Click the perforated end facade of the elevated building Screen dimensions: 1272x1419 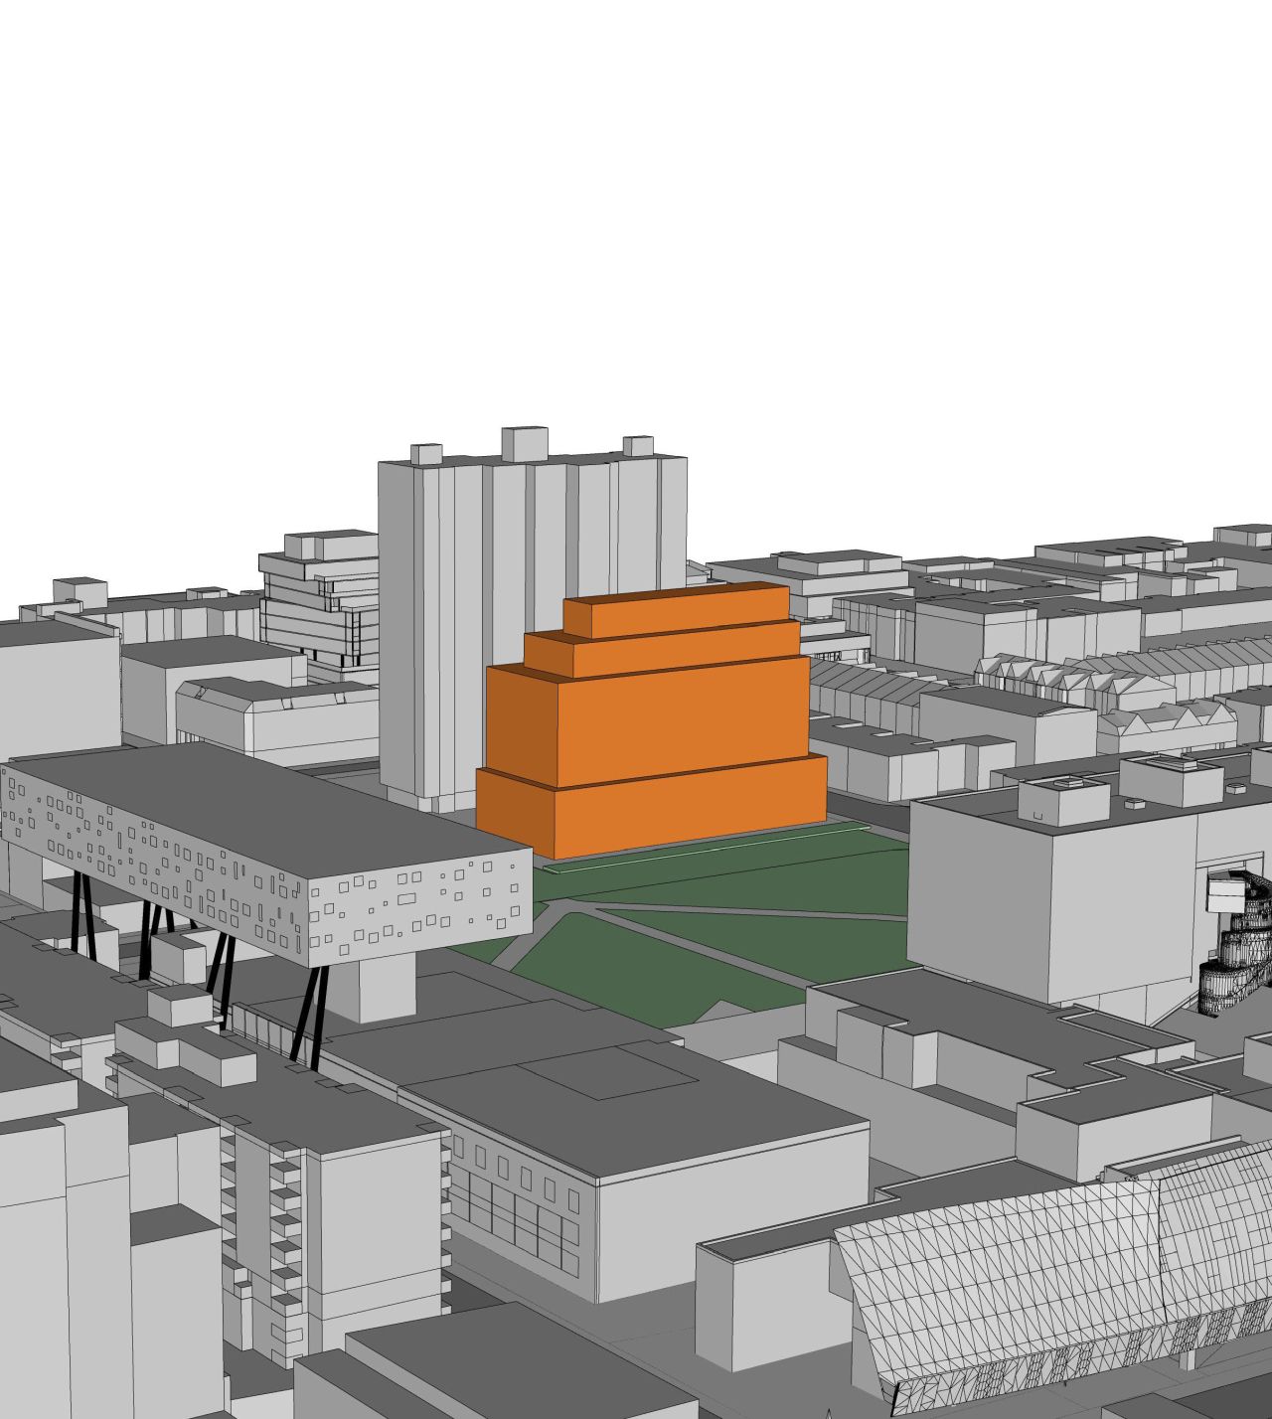coord(417,910)
